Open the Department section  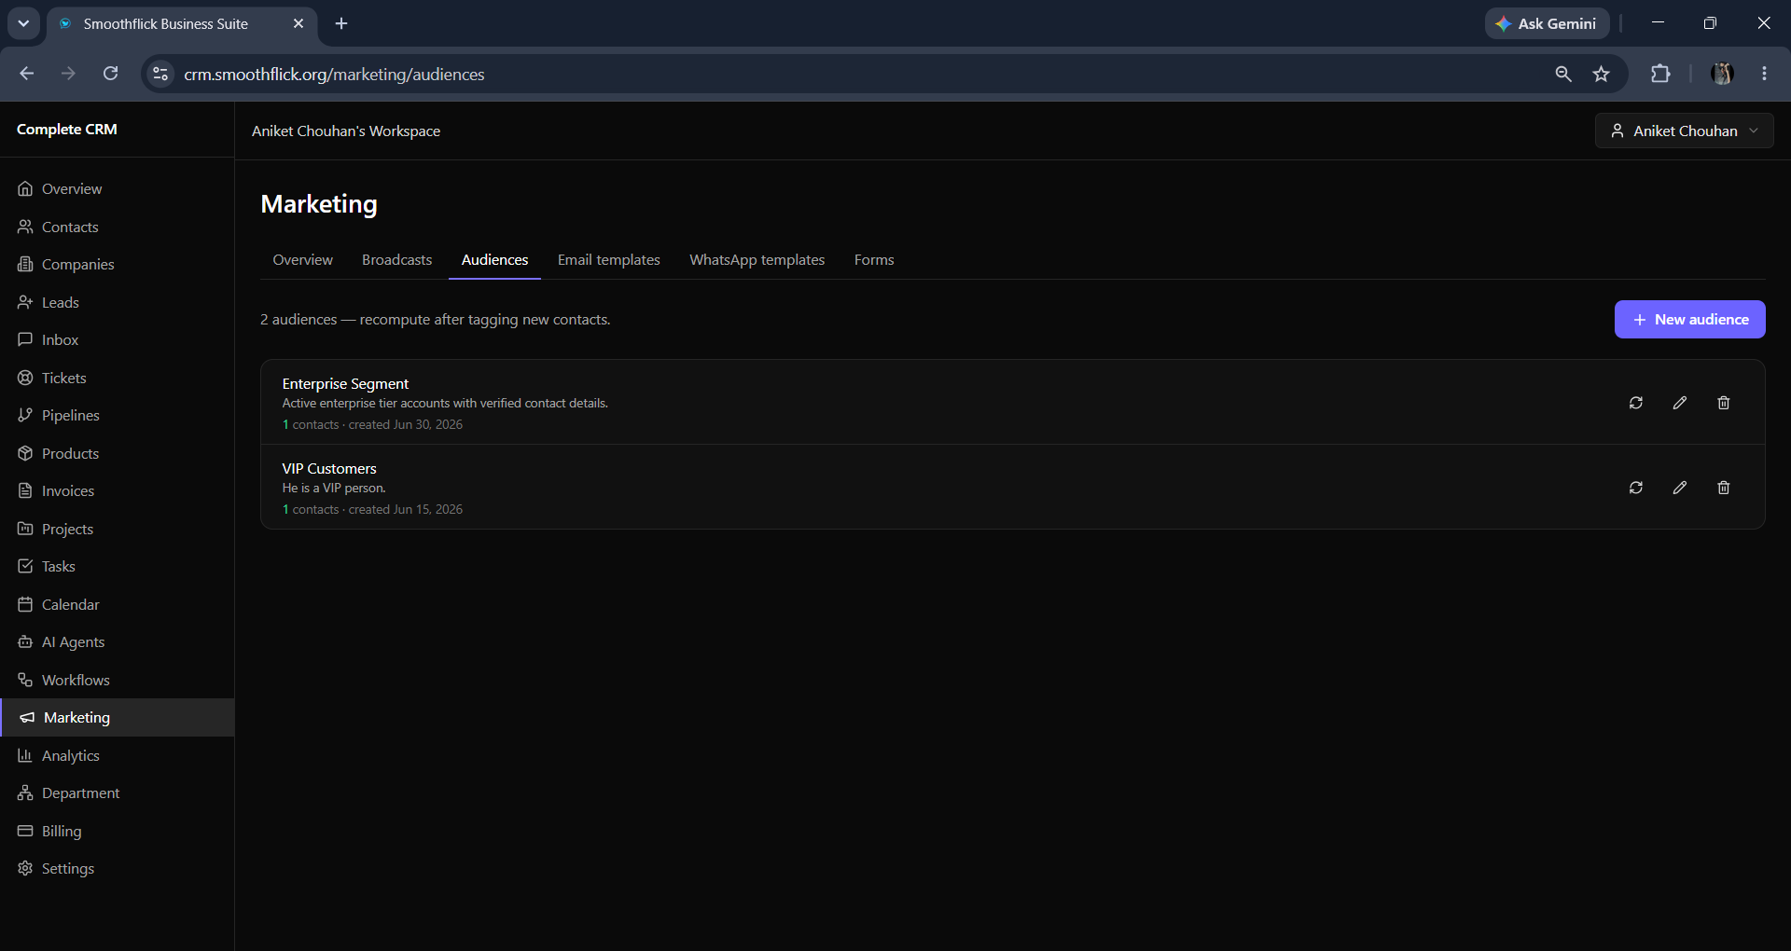117,793
